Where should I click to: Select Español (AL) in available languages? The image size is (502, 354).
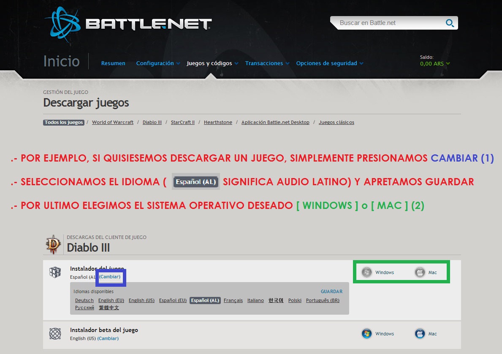205,300
